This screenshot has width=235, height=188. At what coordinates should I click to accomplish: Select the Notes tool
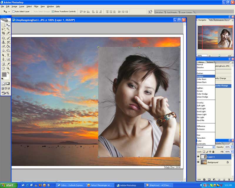[3, 64]
